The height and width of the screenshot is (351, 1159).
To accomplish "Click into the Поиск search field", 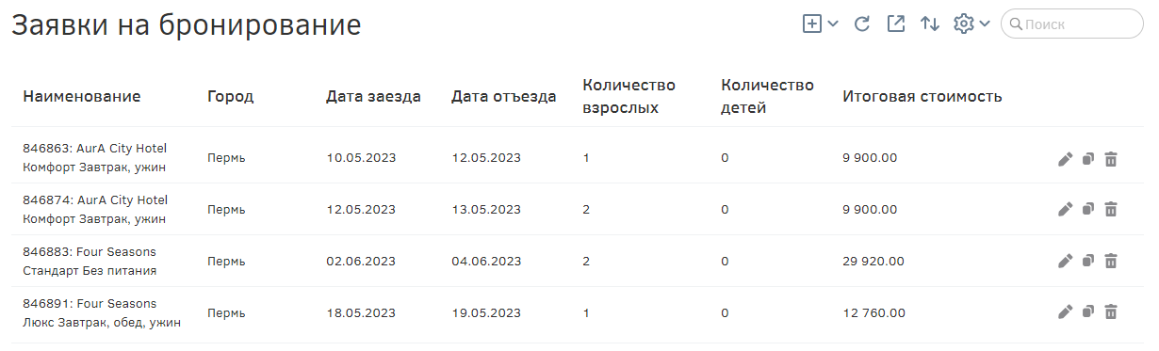I will (x=1071, y=24).
